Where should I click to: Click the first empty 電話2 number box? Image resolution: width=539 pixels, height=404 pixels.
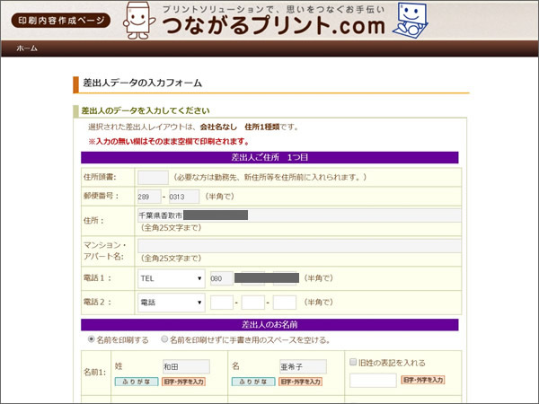[222, 303]
